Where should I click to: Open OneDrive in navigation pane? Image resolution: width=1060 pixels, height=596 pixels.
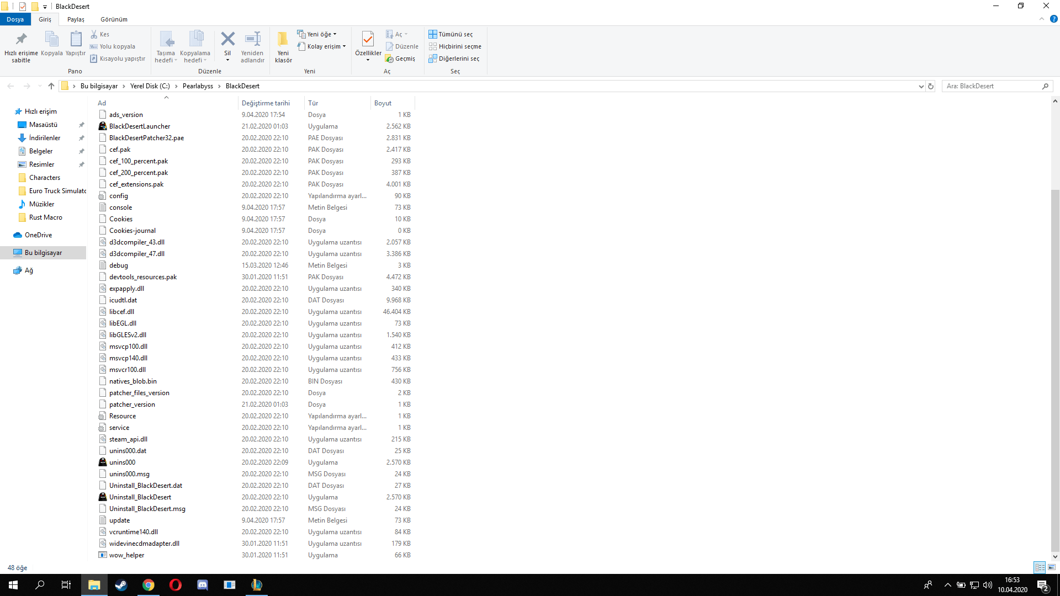click(x=38, y=235)
